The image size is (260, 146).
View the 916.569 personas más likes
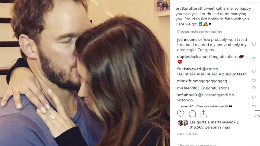click(x=210, y=127)
